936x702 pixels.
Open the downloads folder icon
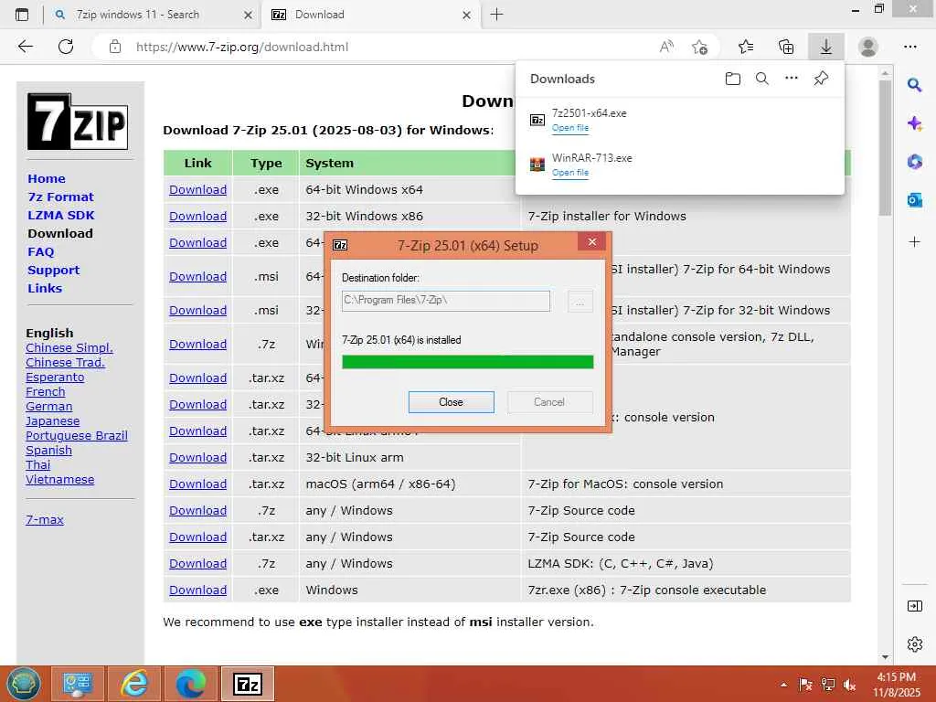[x=733, y=79]
